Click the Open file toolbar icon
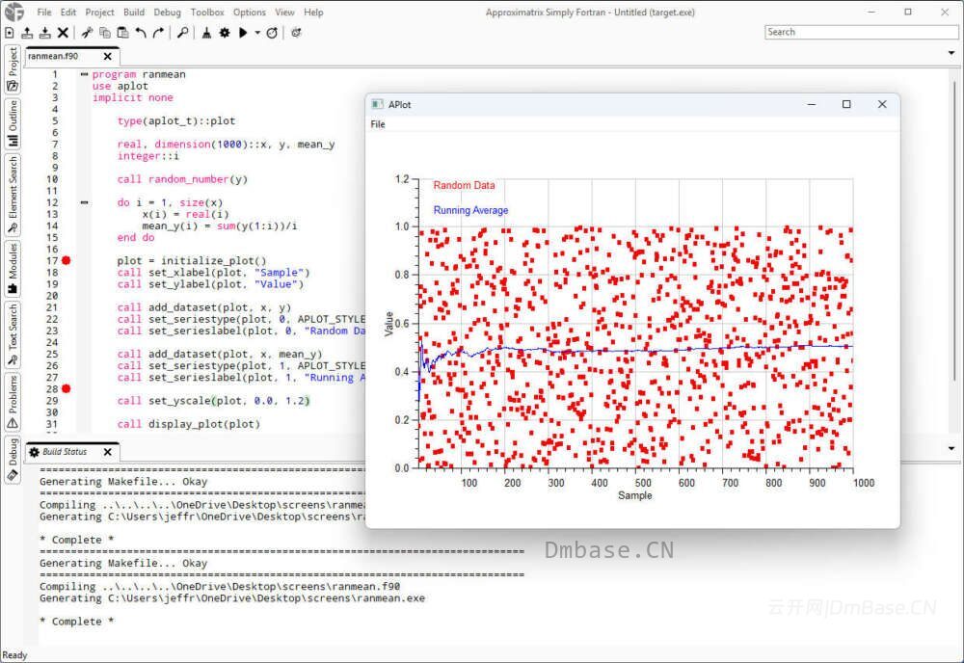This screenshot has height=663, width=964. pos(27,33)
